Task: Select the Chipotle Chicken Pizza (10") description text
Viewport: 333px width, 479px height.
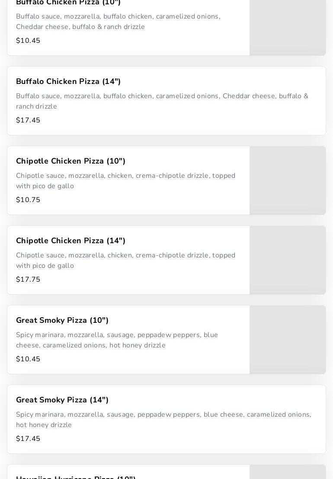Action: point(125,181)
